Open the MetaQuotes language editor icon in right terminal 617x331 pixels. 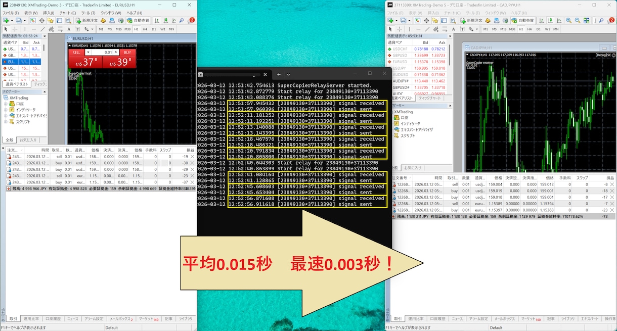pyautogui.click(x=488, y=21)
